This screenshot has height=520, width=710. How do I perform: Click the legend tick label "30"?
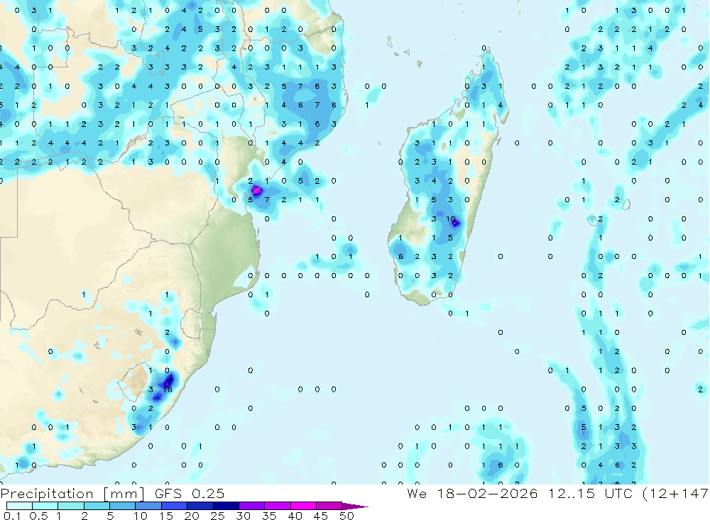pos(243,516)
